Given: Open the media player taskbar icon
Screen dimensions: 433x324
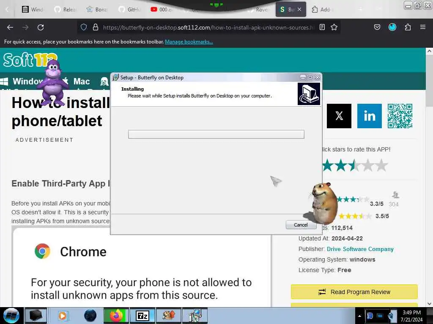Looking at the screenshot, I should 63,316.
